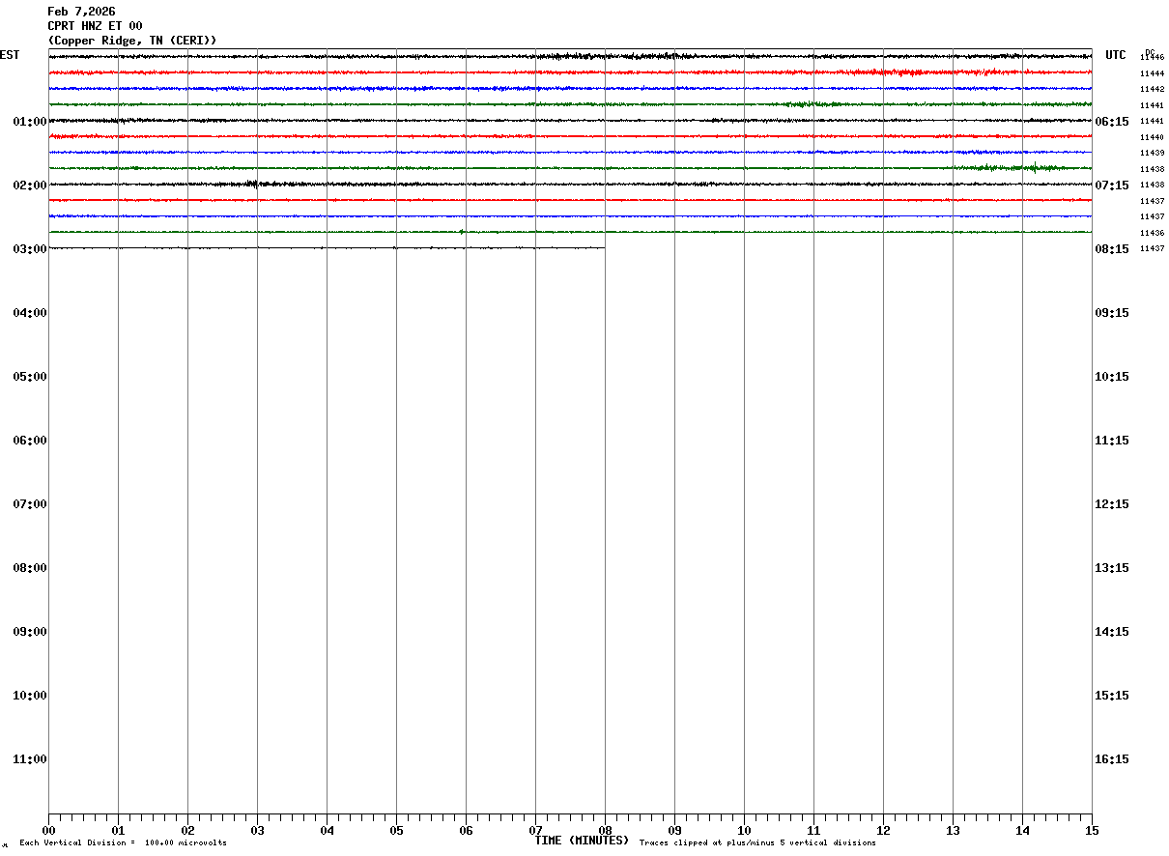Select the 01:00 EST time label

point(30,122)
